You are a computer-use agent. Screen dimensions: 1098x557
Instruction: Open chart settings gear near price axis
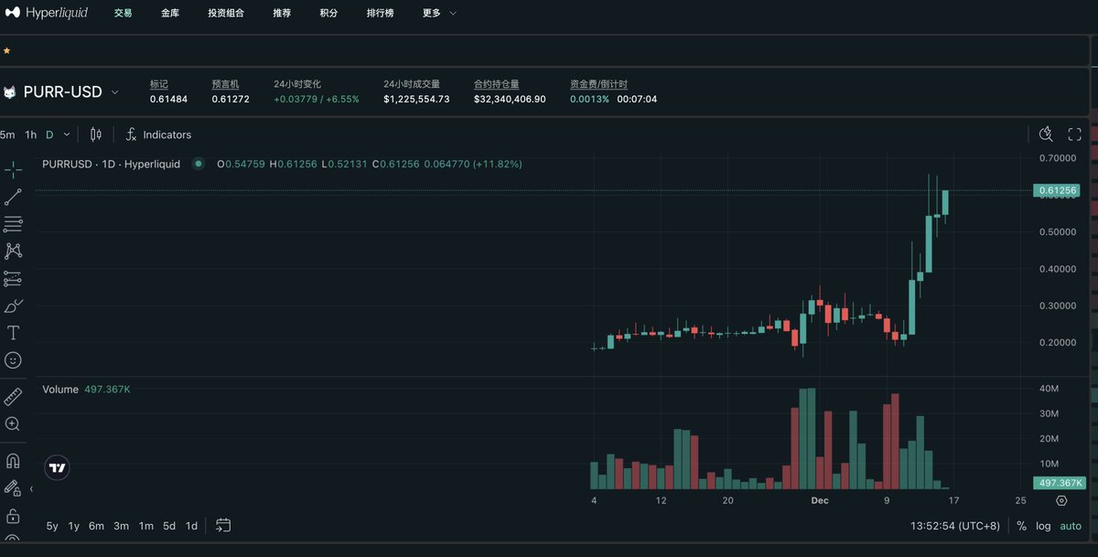pos(1061,500)
